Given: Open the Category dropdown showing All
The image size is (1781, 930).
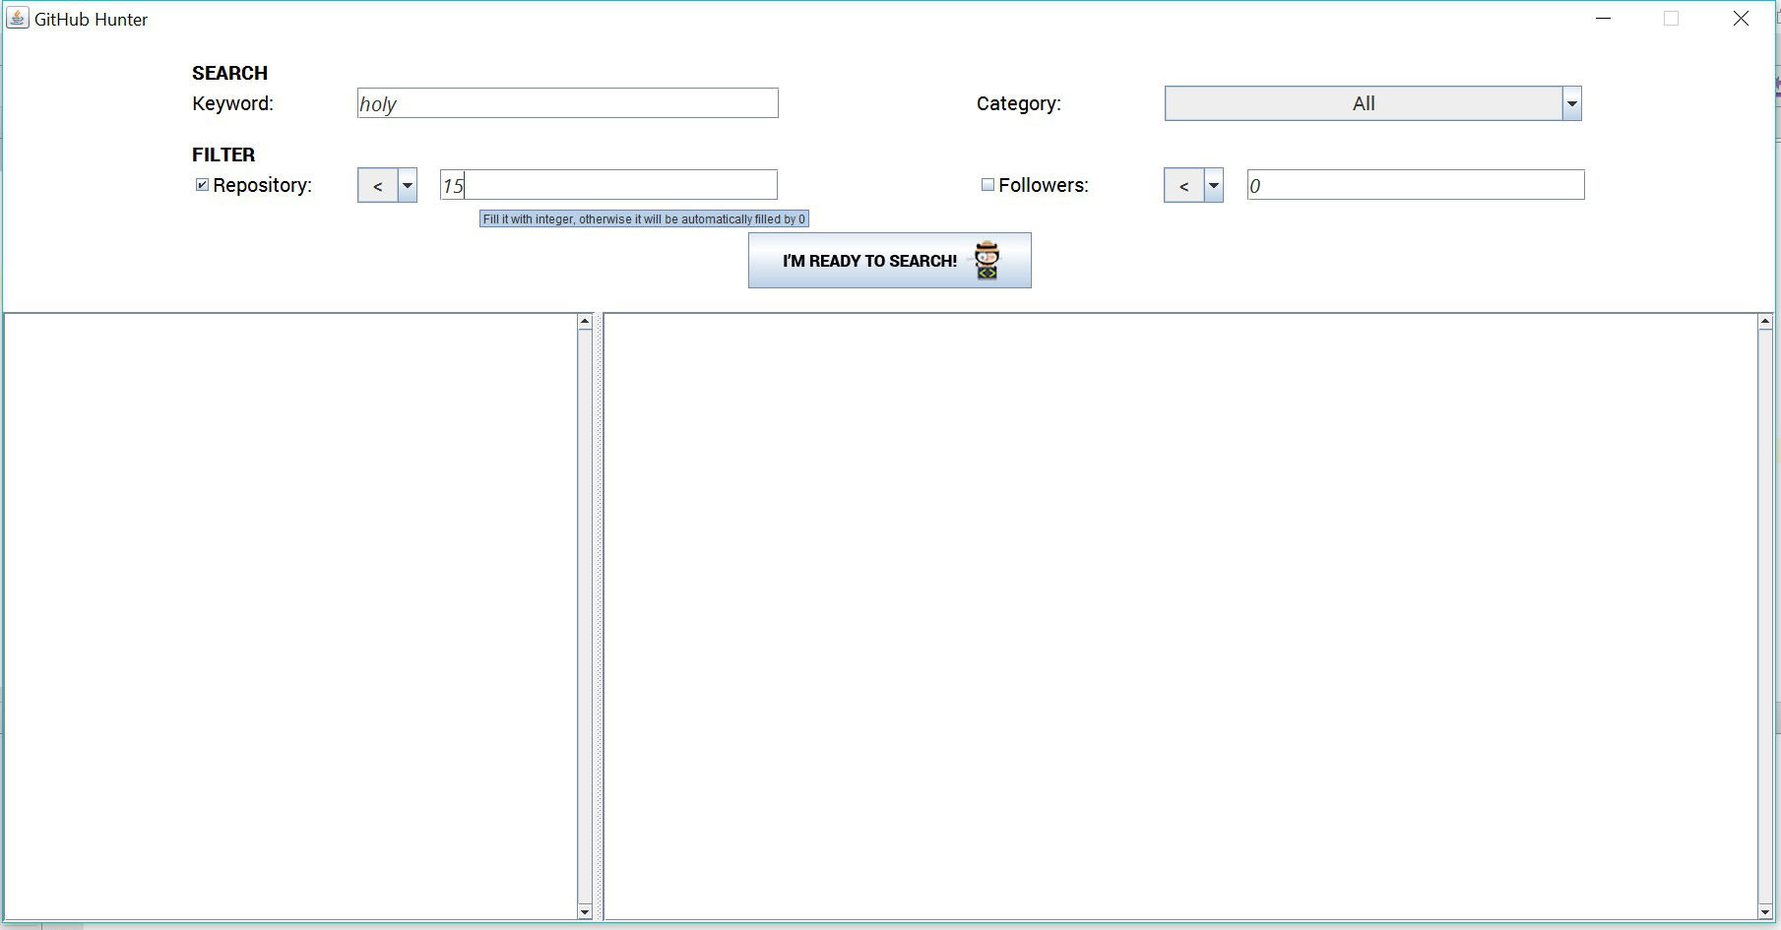Looking at the screenshot, I should pyautogui.click(x=1373, y=103).
